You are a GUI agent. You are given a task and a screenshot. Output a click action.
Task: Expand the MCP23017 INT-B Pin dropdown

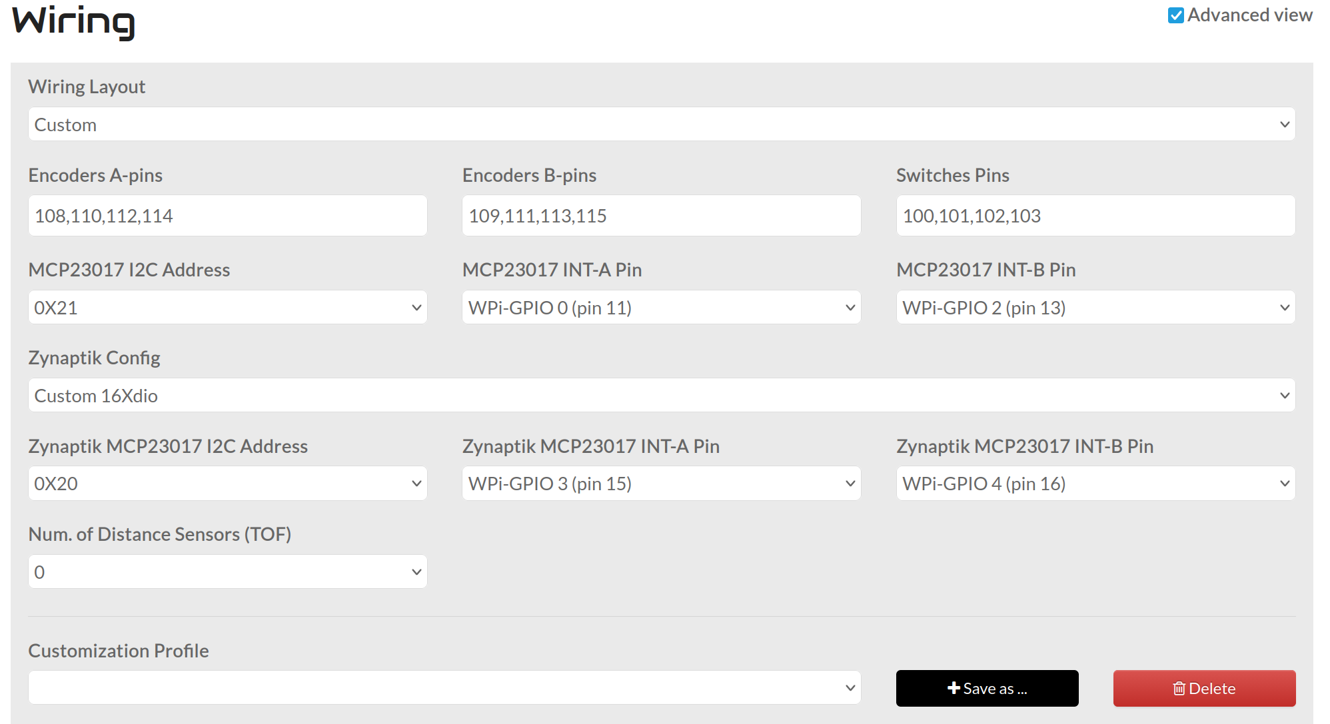tap(1095, 308)
